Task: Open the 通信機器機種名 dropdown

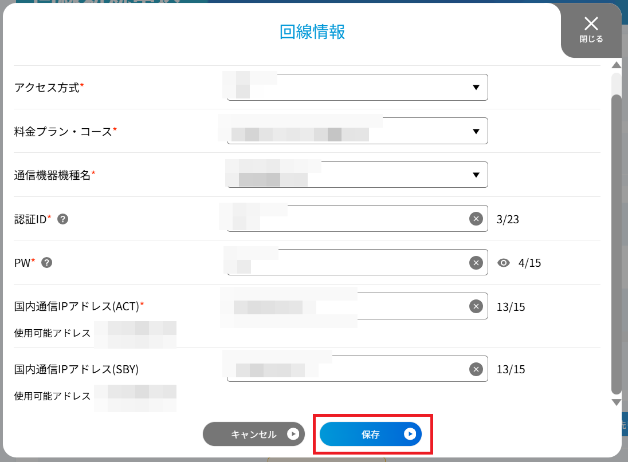Action: tap(357, 175)
